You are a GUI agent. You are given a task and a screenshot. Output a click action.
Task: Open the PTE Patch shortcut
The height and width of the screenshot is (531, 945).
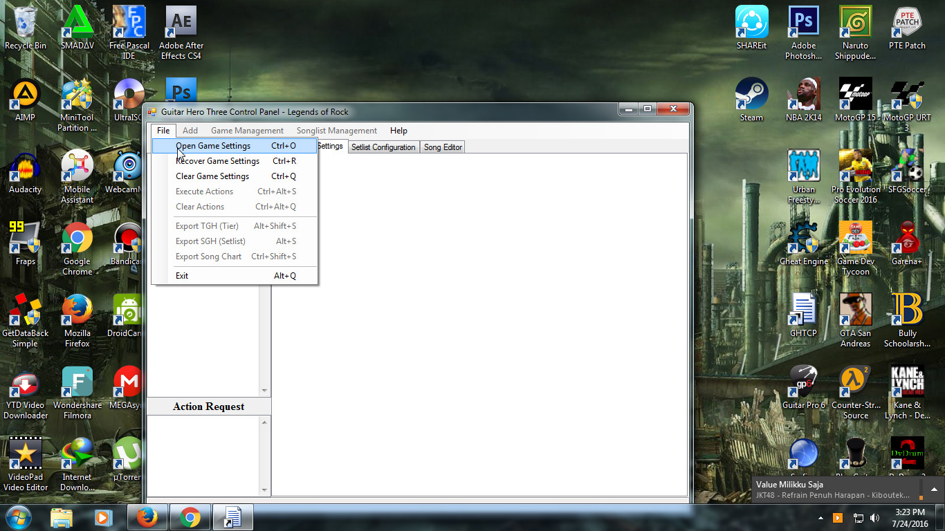pyautogui.click(x=908, y=28)
